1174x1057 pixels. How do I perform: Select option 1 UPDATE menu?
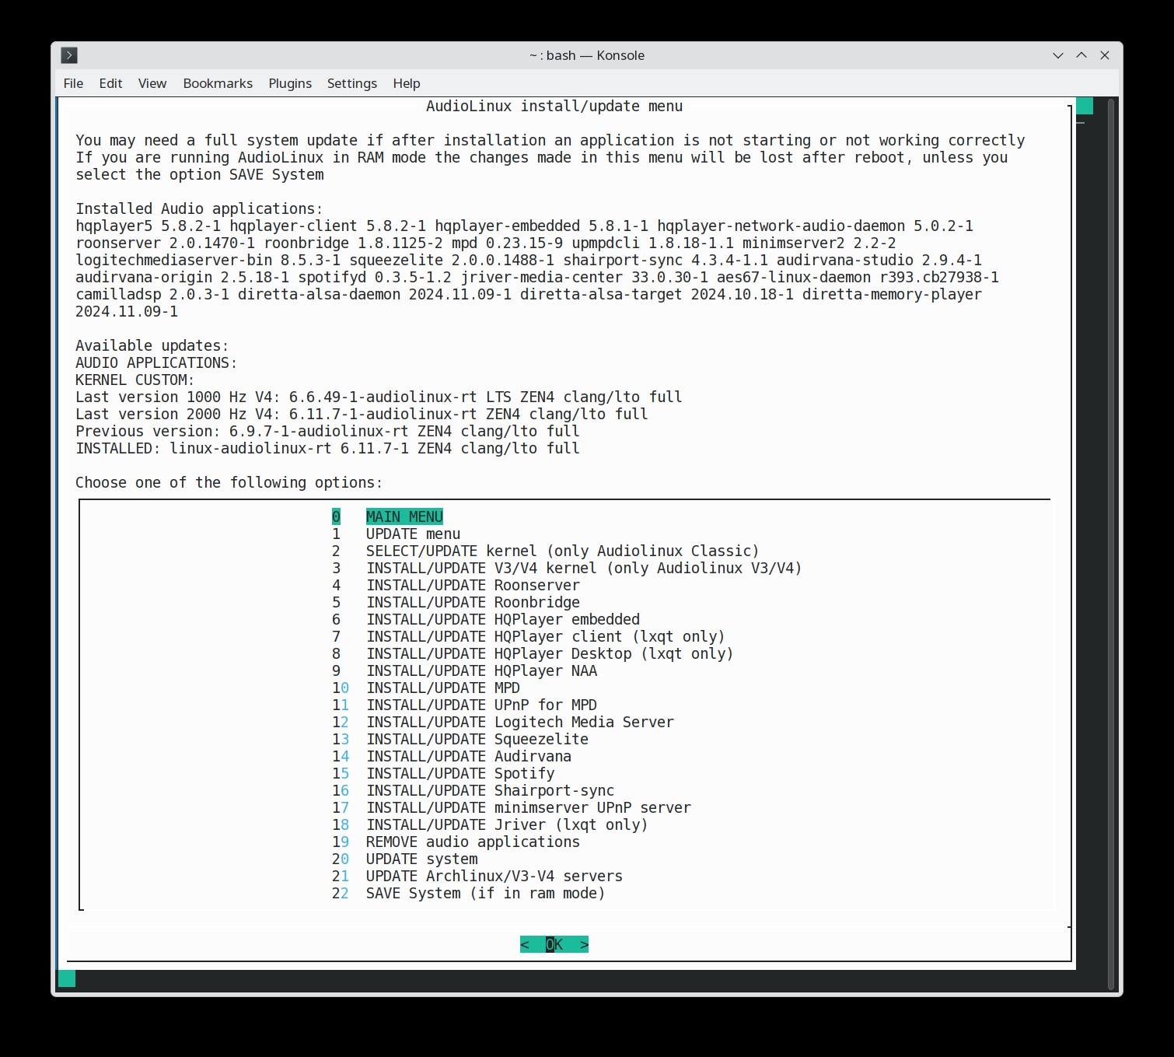(396, 534)
